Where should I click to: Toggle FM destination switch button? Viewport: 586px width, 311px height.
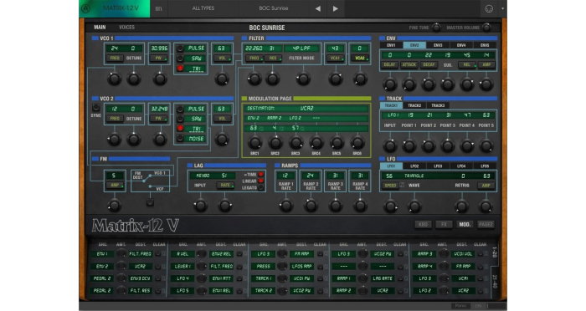pos(150,202)
